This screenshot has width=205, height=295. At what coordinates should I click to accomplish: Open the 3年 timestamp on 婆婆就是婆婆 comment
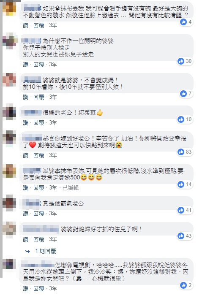[53, 97]
